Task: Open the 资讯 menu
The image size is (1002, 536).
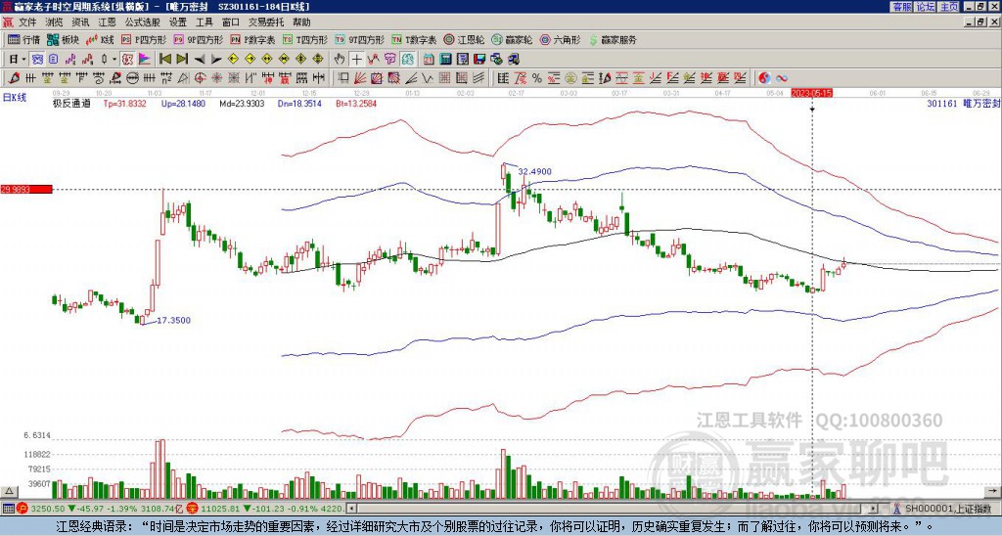Action: 80,22
